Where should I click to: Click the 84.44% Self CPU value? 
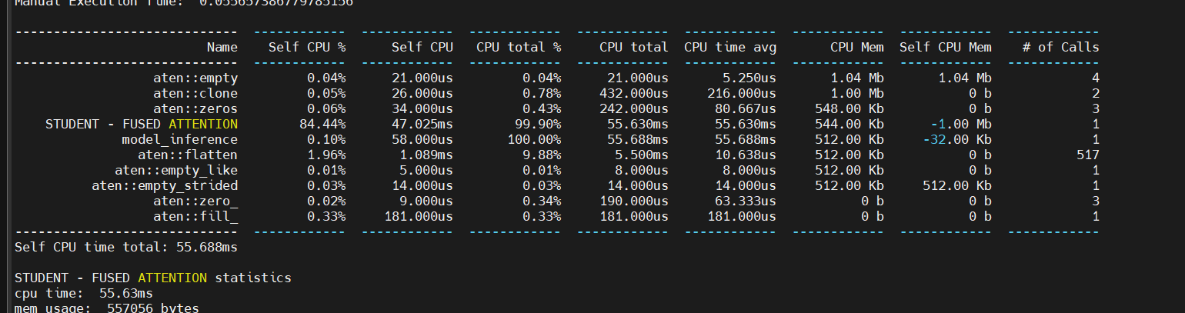coord(326,125)
